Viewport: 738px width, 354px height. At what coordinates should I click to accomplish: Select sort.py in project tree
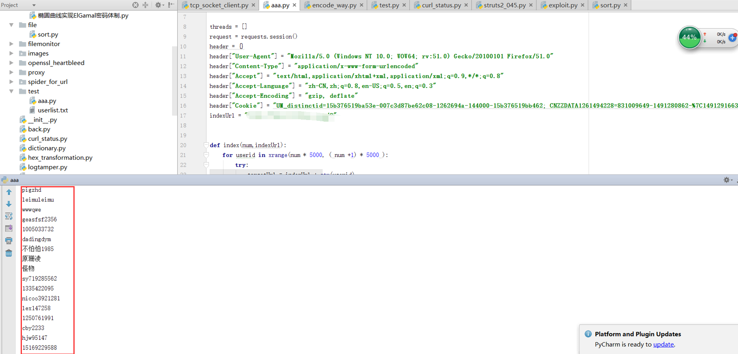tap(48, 34)
